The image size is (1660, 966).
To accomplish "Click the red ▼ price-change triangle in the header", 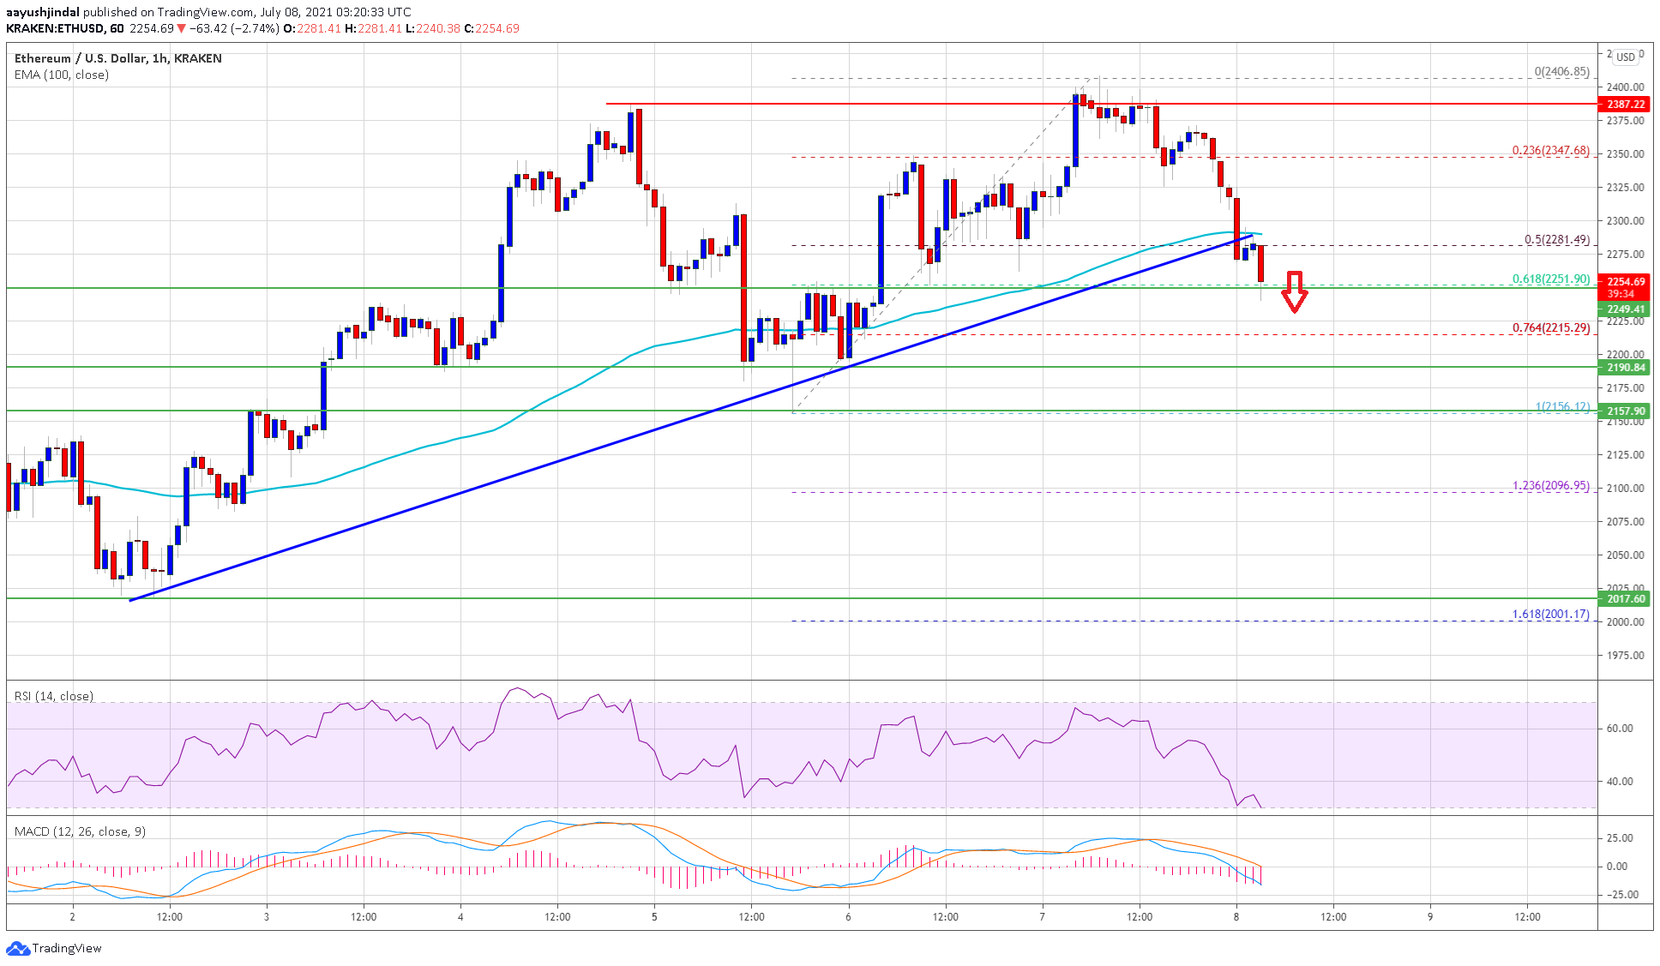I will 180,27.
